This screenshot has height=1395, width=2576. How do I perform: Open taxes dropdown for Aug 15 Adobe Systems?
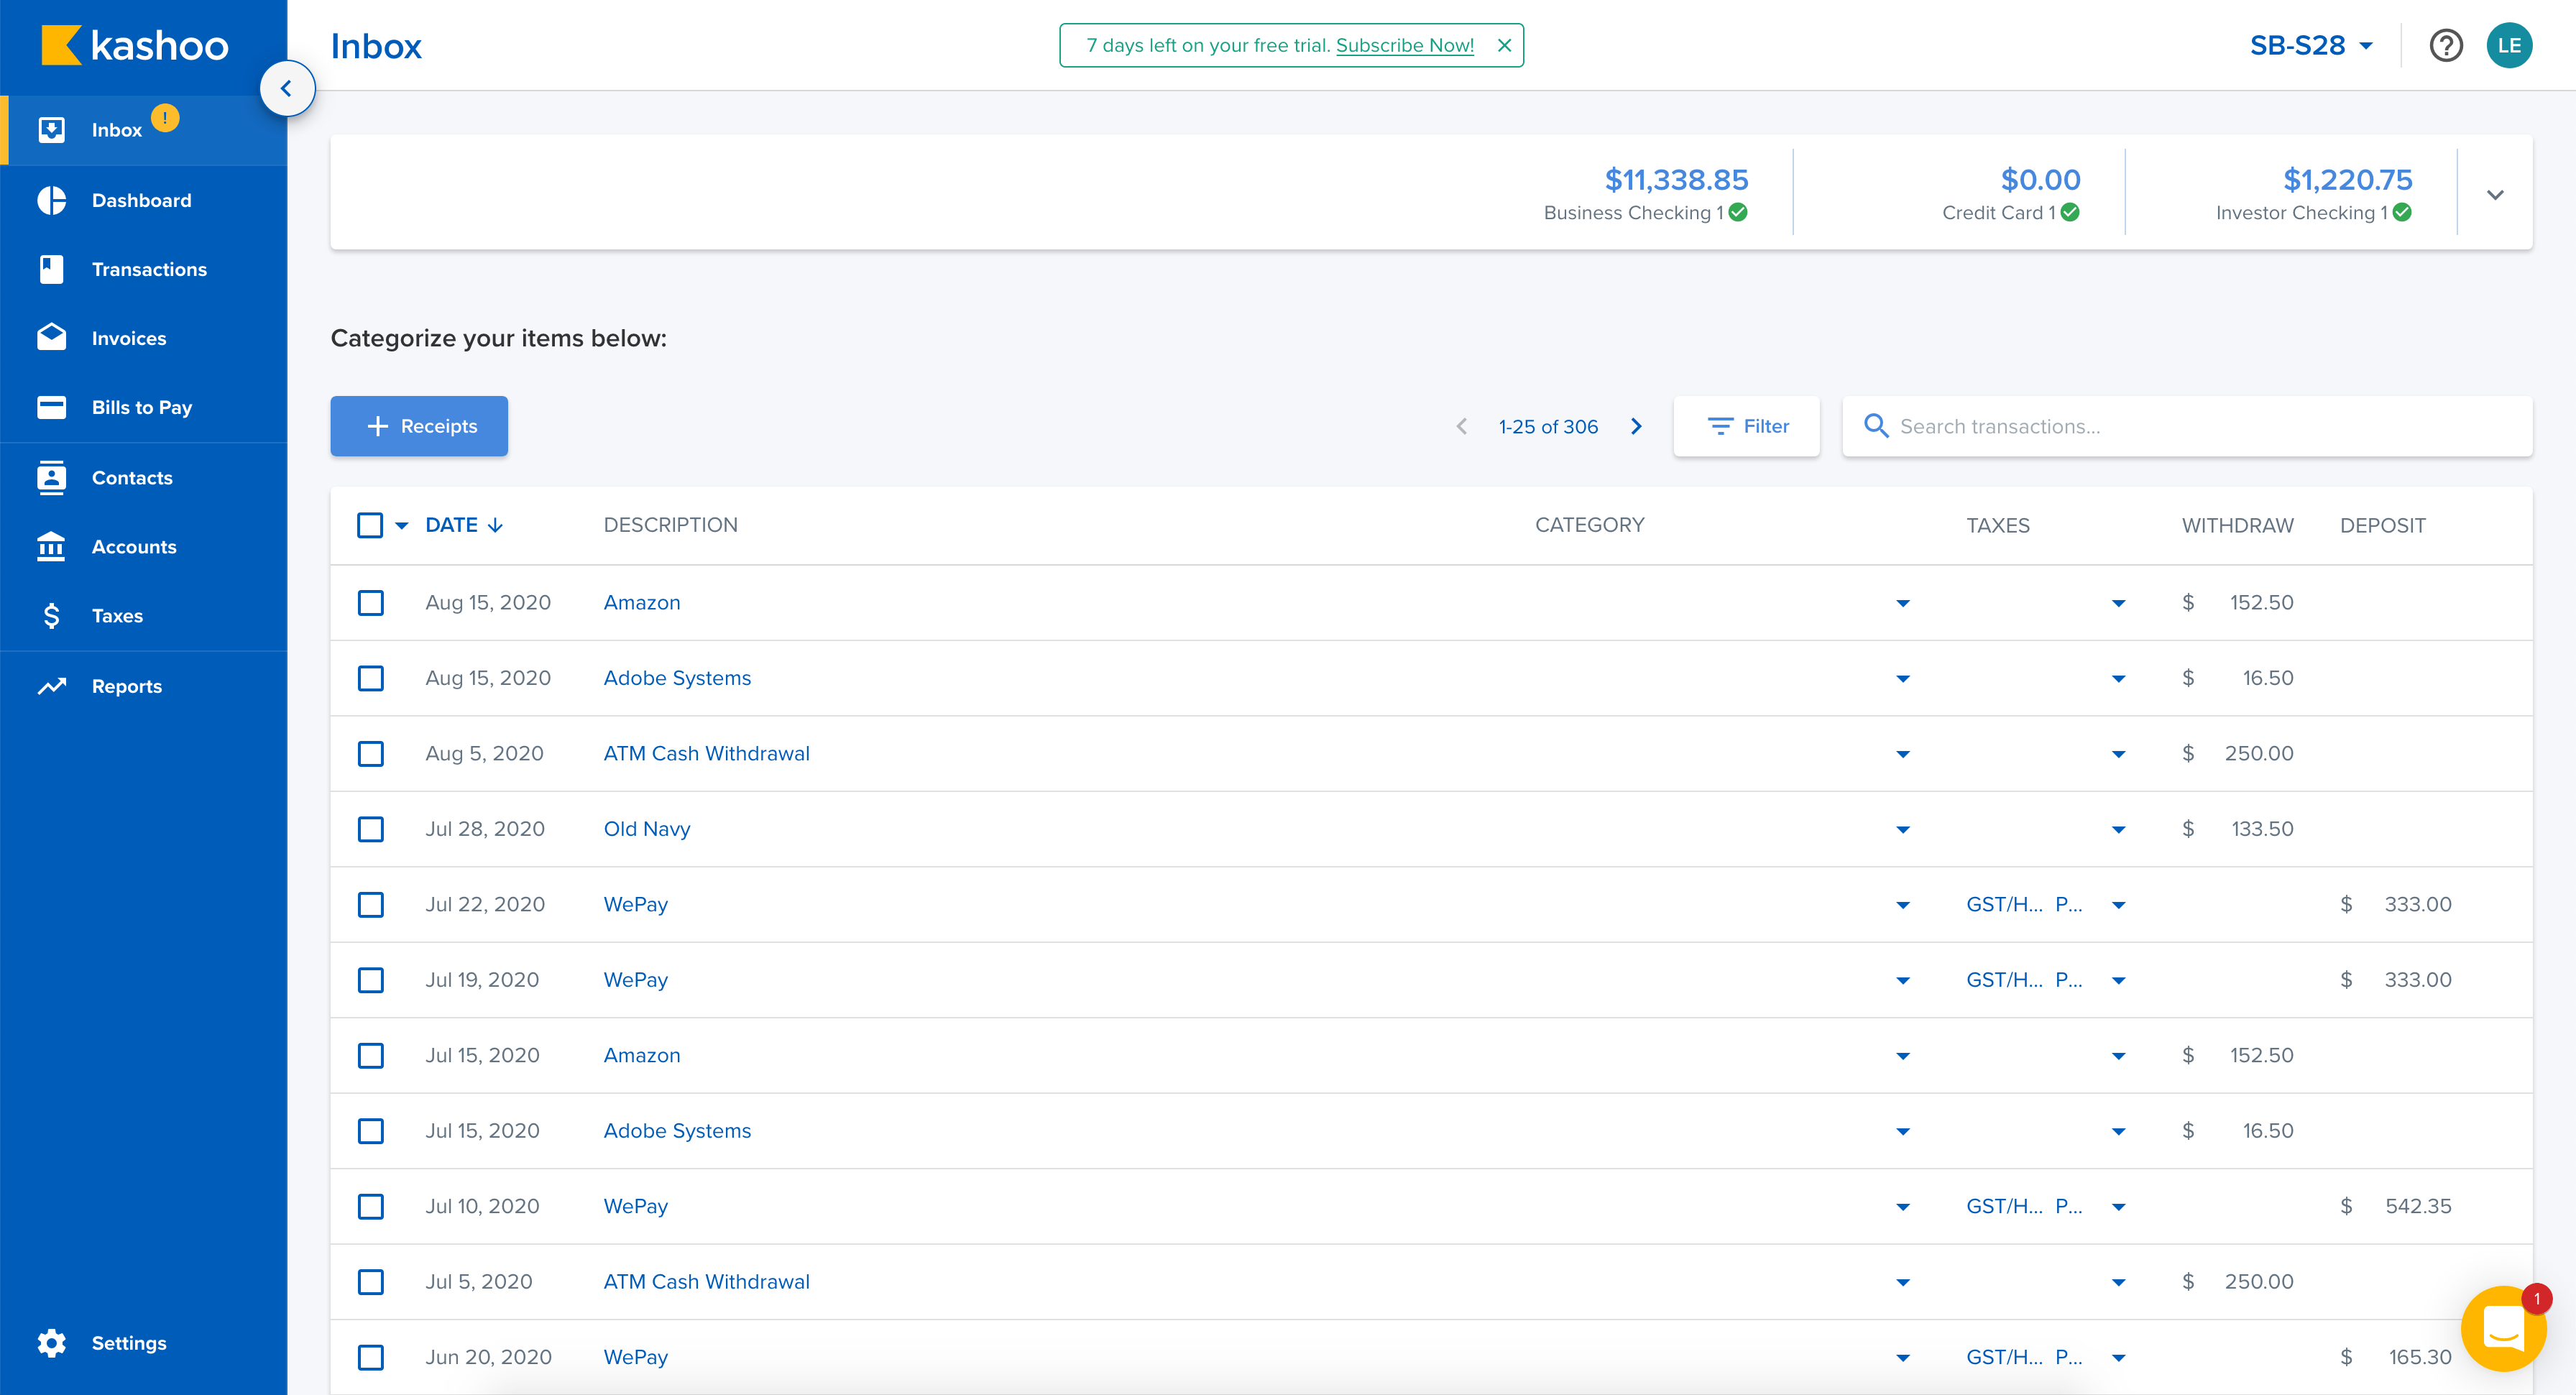coord(2118,679)
